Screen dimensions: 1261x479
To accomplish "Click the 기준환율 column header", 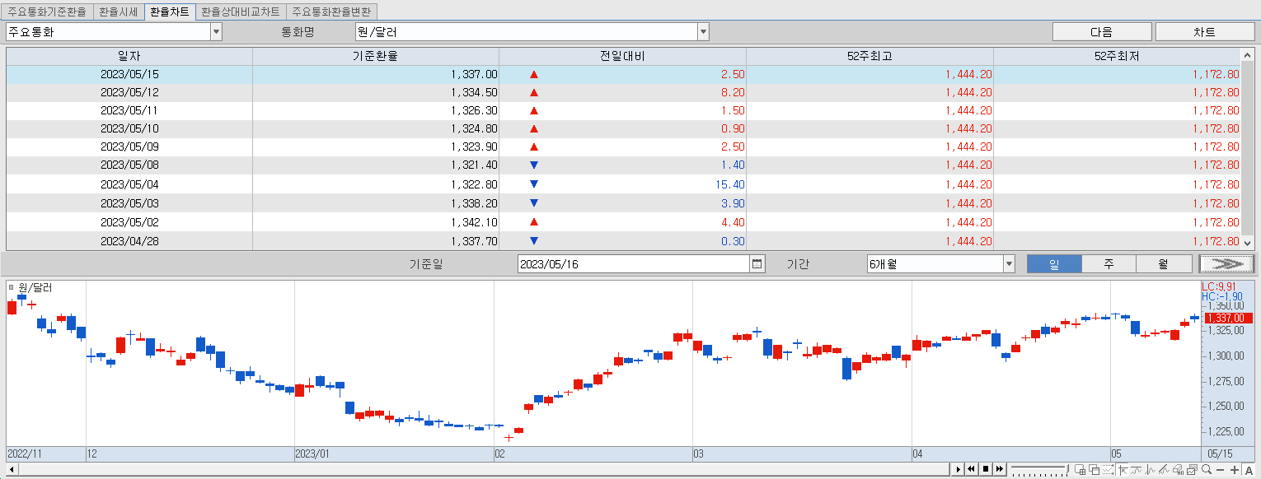I will coord(376,57).
